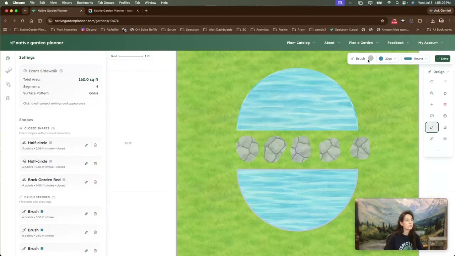
Task: Delete the first Brush stroke
Action: pos(95,214)
